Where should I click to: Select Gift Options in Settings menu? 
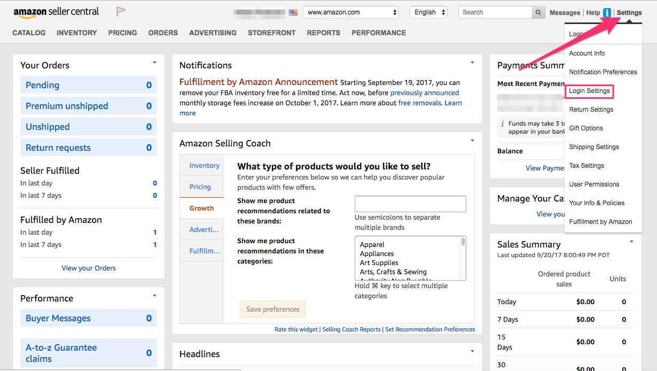[x=586, y=128]
